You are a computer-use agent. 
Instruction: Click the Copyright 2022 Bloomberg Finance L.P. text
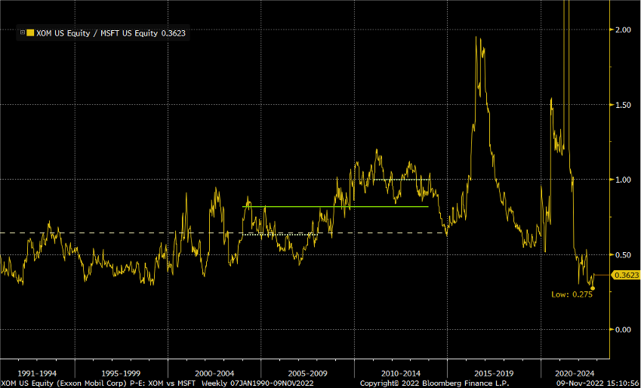point(435,383)
